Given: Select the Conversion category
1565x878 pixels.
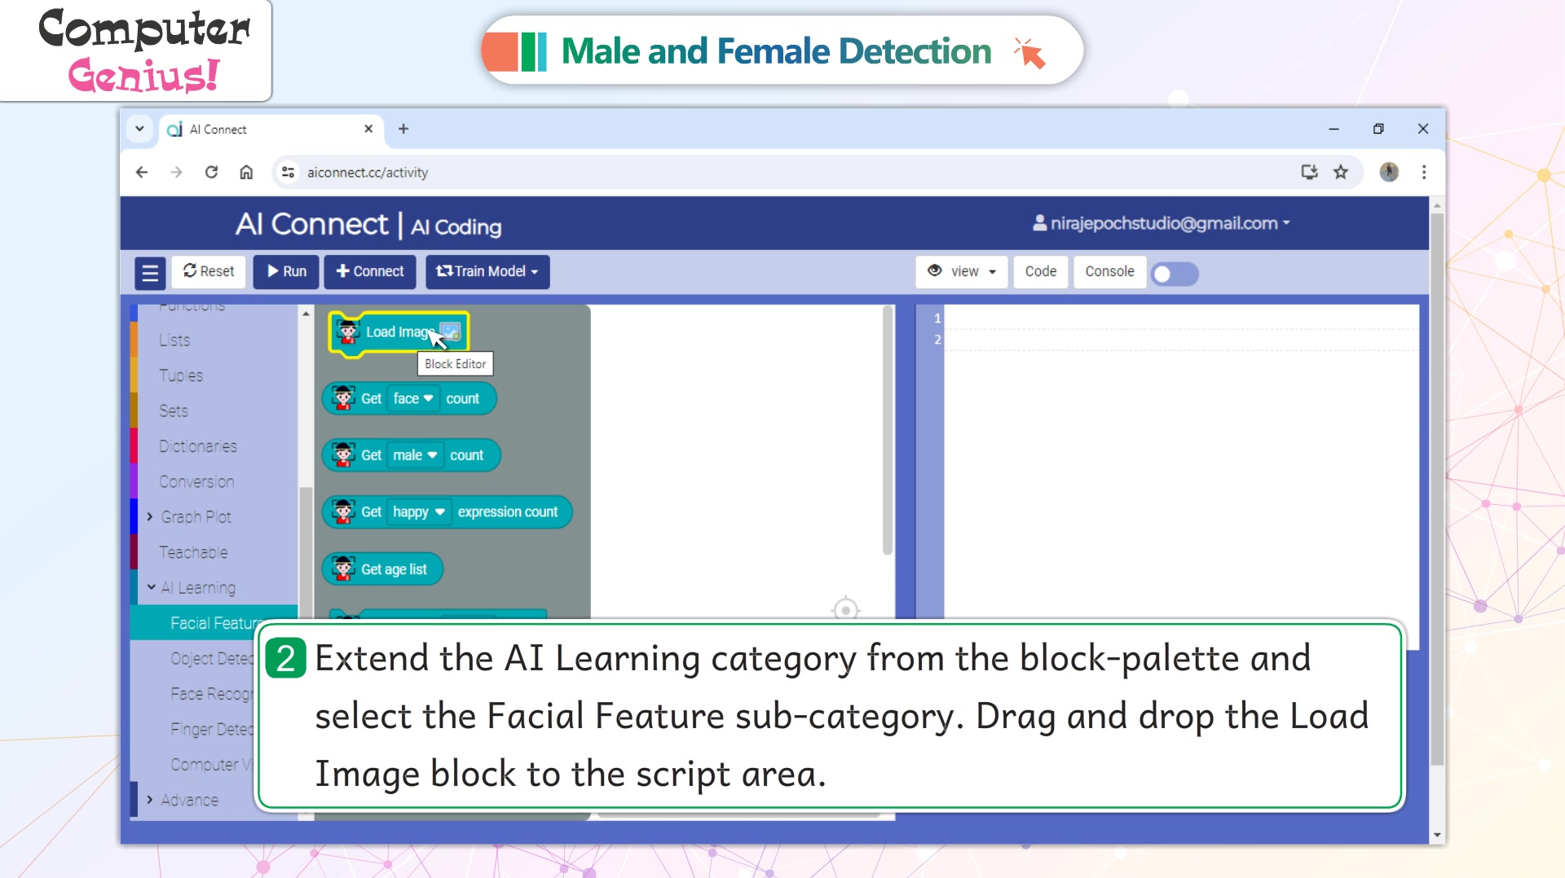Looking at the screenshot, I should click(196, 482).
